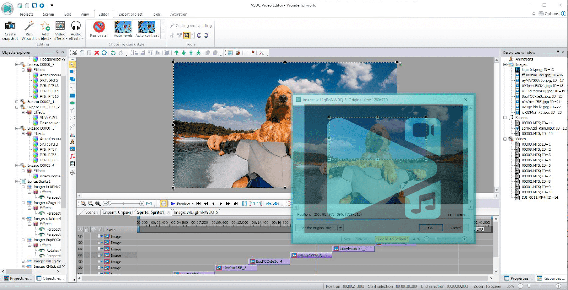Viewport: 568px width, 290px height.
Task: Open the Preview dropdown arrow
Action: [x=193, y=204]
